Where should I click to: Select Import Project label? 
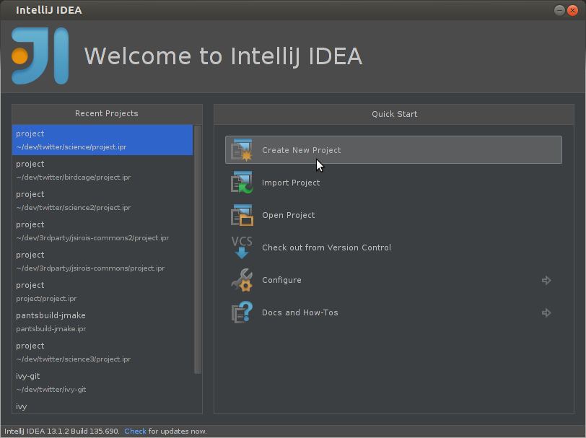pyautogui.click(x=291, y=183)
